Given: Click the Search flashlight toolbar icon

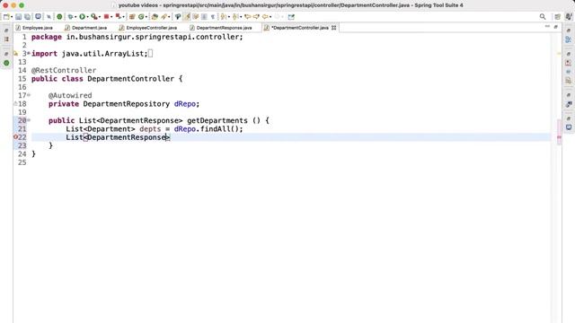Looking at the screenshot, I should (x=164, y=16).
